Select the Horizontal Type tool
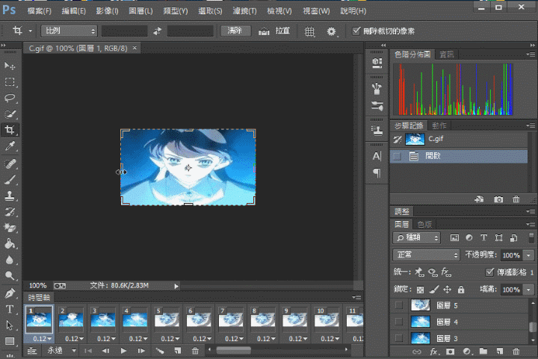538x359 pixels. click(10, 309)
